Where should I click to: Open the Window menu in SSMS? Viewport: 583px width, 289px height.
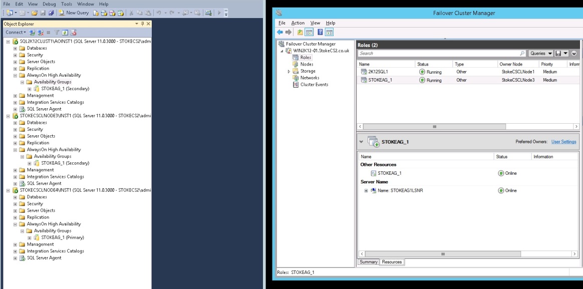click(86, 4)
